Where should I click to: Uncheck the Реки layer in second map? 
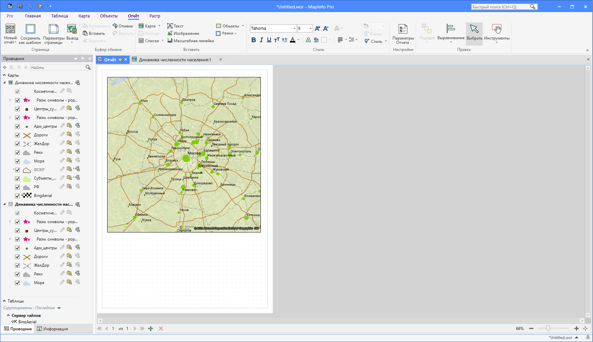tap(17, 274)
